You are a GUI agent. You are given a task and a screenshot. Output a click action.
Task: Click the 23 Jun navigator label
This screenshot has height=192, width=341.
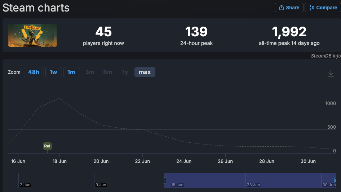253,185
